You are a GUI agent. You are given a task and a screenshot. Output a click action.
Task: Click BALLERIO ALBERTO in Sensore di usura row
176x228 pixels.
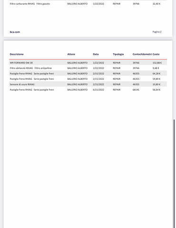click(x=78, y=85)
